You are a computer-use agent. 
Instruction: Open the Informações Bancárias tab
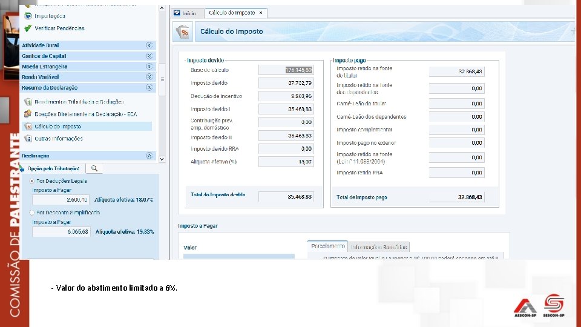click(379, 246)
